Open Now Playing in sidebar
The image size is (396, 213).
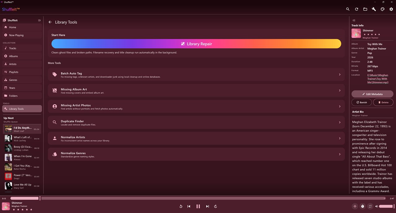coord(22,35)
